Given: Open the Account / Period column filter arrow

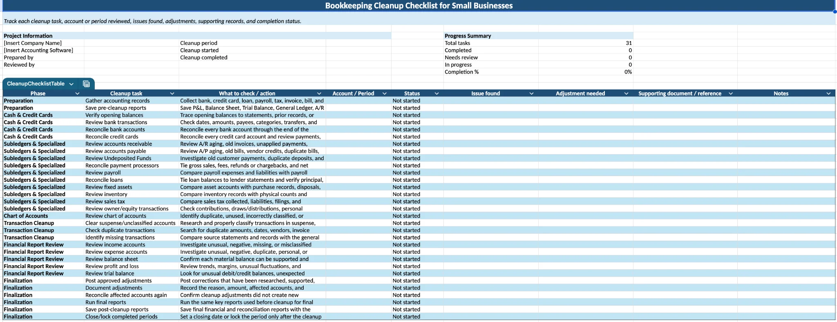Looking at the screenshot, I should click(385, 94).
